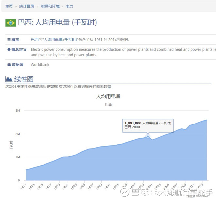Click the 概念定义 info icon
The image size is (216, 198).
click(9, 49)
